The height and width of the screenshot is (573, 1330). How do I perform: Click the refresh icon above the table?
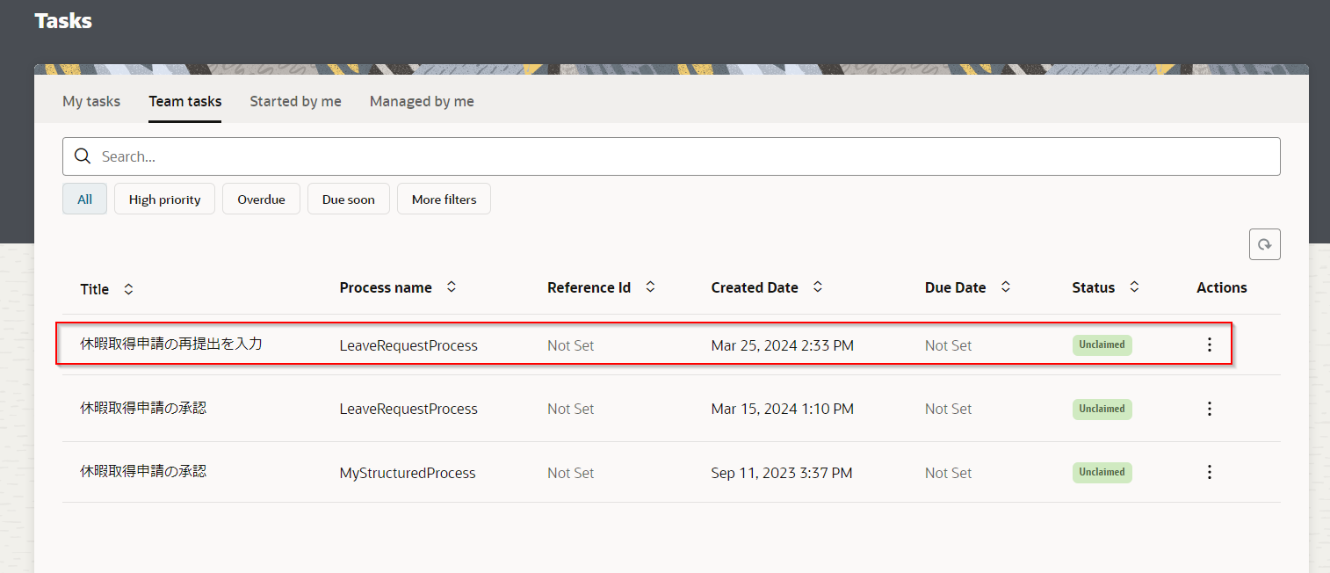pos(1264,245)
